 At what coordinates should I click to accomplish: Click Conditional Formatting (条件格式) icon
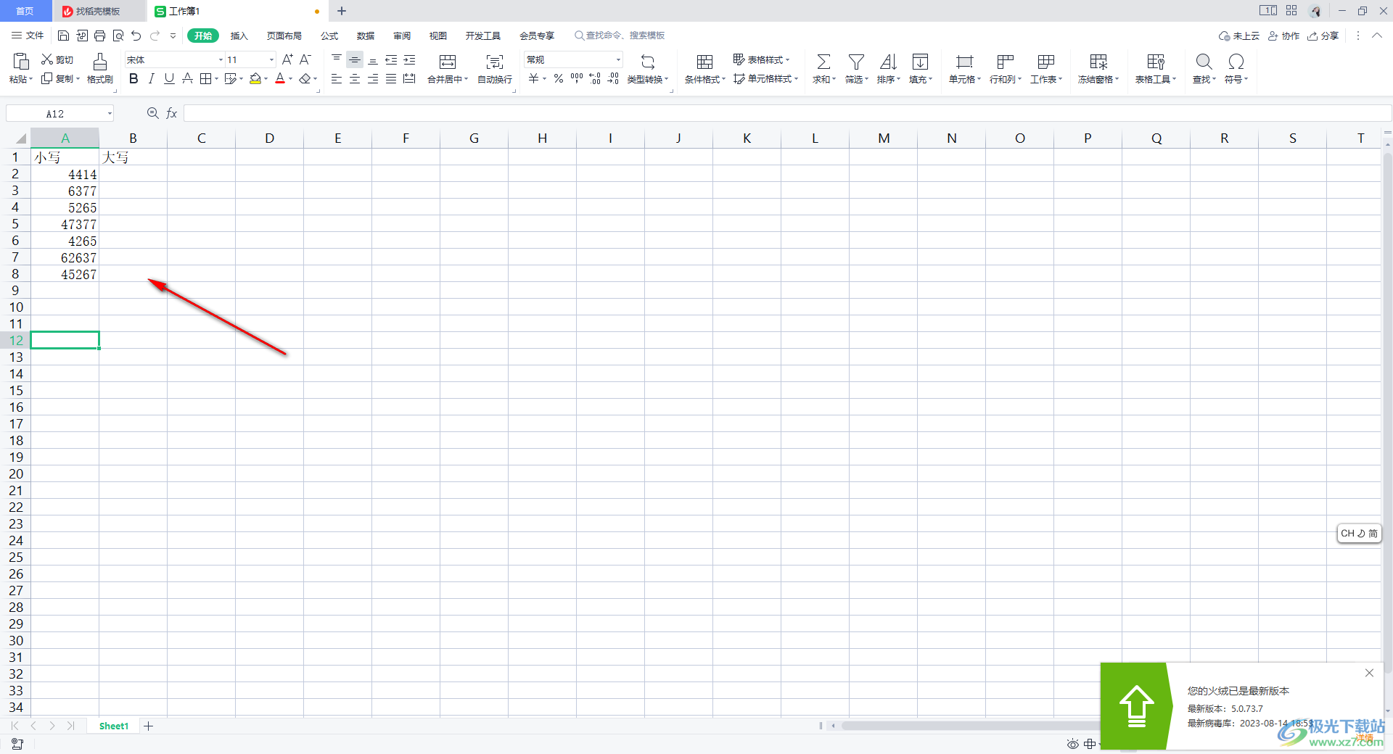click(704, 62)
